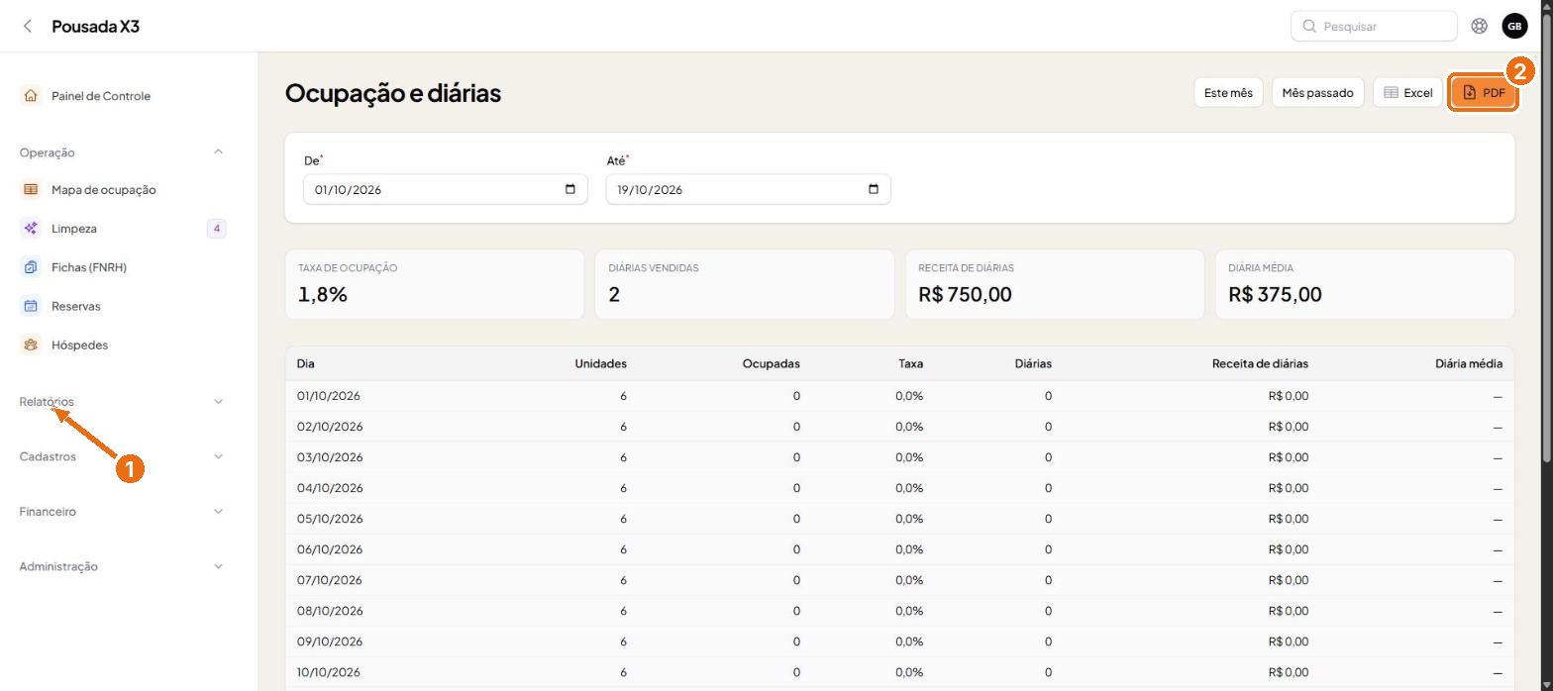Select the row for 10/10/2026
Viewport: 1553px width, 691px height.
tap(899, 672)
